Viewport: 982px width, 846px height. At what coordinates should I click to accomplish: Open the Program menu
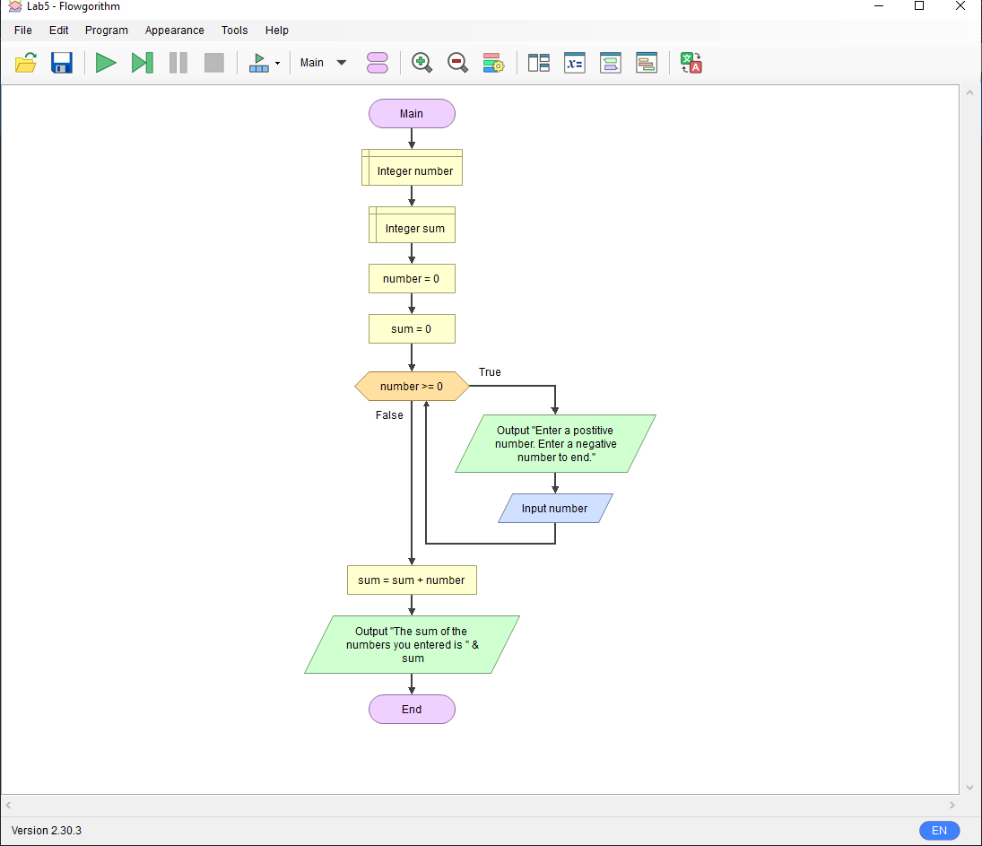coord(106,30)
